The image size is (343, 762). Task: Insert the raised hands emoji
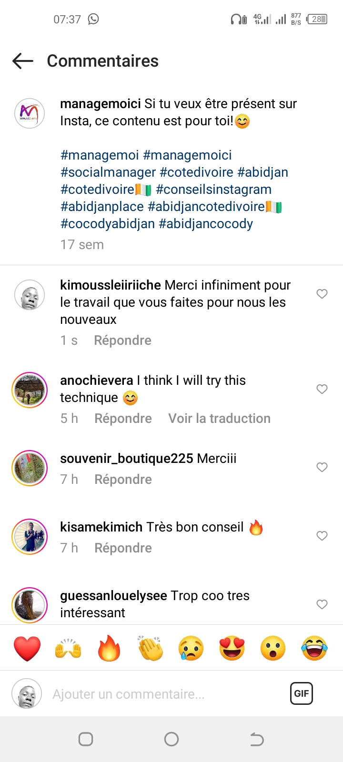point(68,648)
